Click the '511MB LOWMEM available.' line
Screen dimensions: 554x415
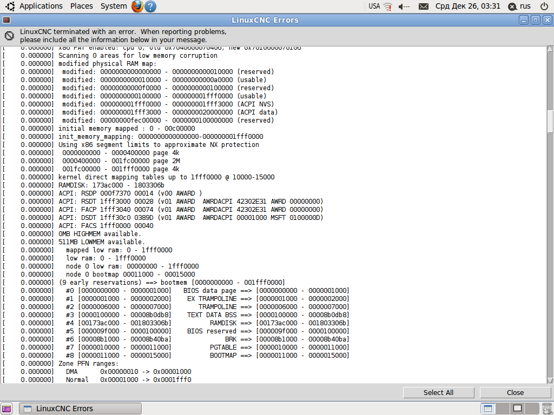(102, 242)
